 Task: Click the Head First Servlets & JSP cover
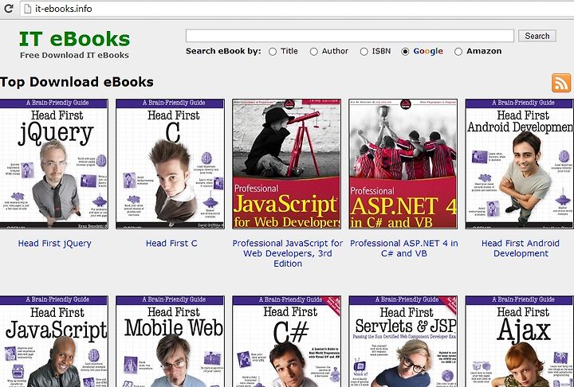click(403, 342)
